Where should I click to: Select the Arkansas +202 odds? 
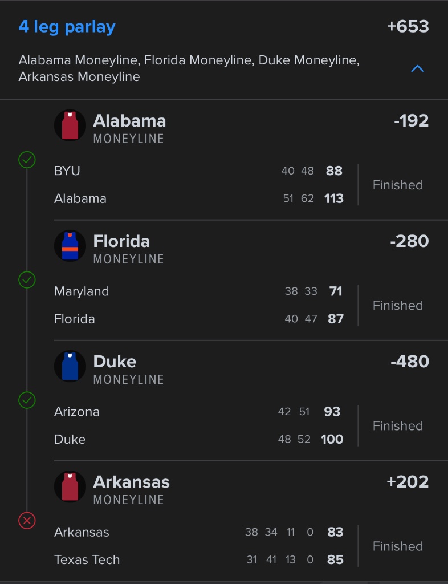(x=408, y=482)
